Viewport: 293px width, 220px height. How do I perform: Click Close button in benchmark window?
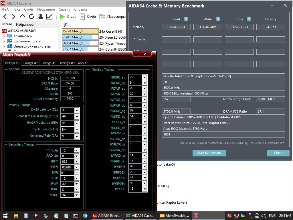tap(278, 153)
